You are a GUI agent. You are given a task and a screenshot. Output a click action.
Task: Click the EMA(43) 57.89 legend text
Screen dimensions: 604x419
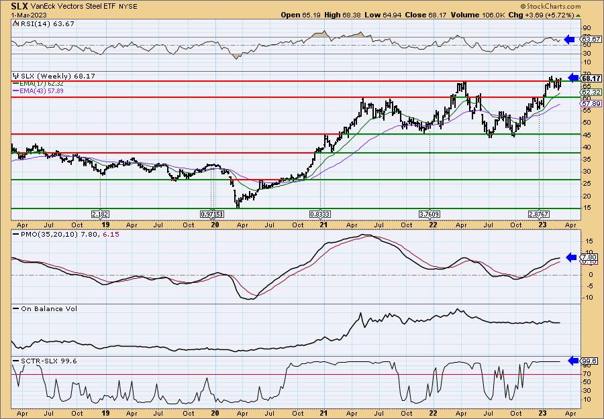[42, 91]
